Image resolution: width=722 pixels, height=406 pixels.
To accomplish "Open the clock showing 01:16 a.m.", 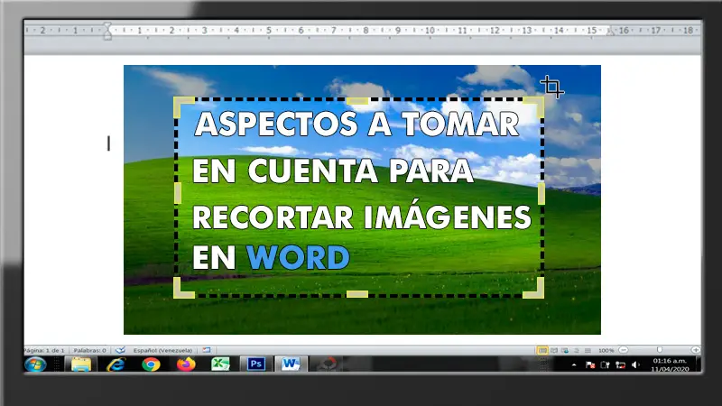I will 670,364.
